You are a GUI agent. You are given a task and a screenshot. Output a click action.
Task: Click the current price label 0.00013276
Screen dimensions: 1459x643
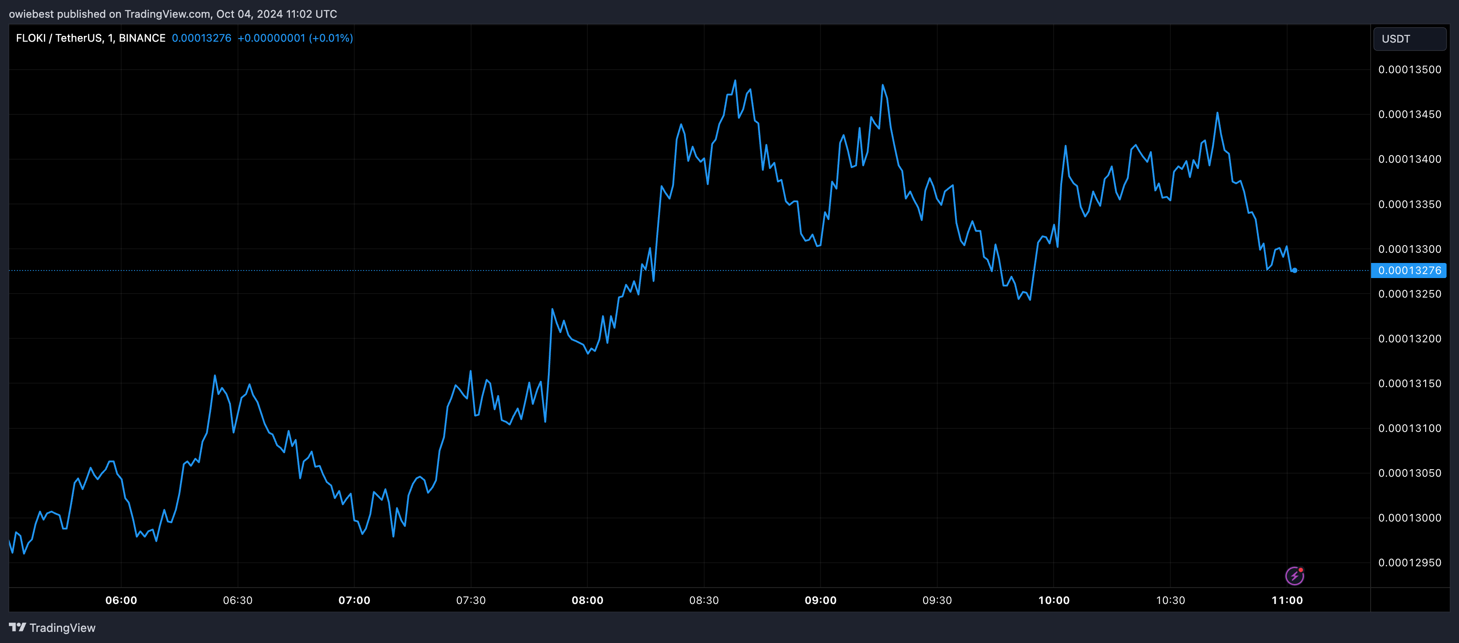coord(1408,271)
